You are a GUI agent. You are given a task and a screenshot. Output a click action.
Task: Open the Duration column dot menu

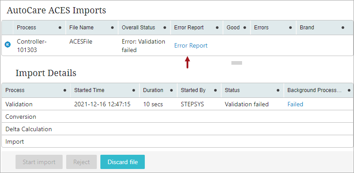tap(171, 90)
